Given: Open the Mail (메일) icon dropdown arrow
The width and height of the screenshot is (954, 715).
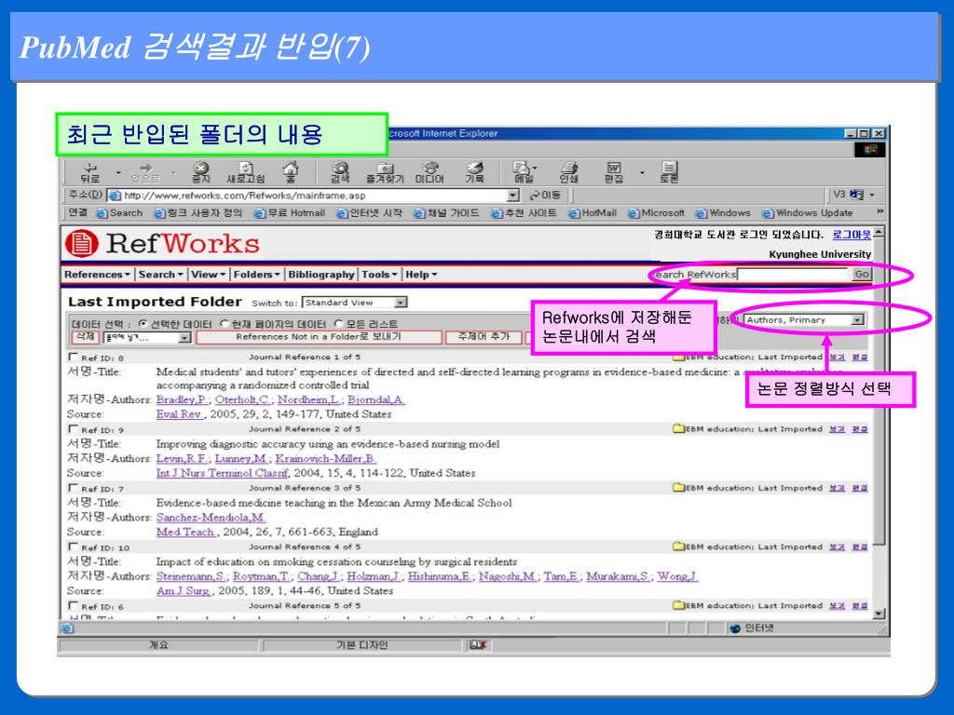Looking at the screenshot, I should pos(535,168).
